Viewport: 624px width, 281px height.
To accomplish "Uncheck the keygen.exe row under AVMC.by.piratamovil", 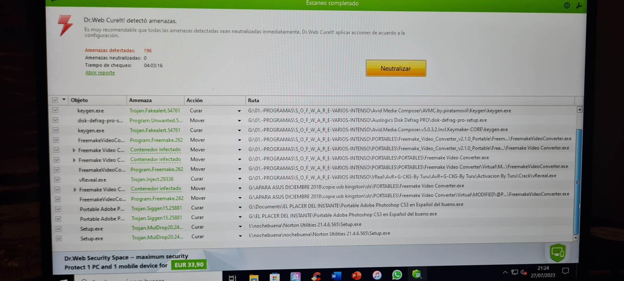I will (x=56, y=110).
